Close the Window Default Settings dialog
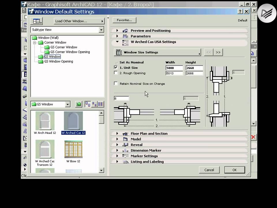 [x=246, y=12]
